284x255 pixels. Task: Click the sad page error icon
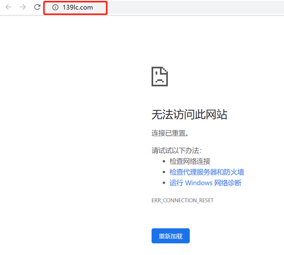click(x=160, y=76)
